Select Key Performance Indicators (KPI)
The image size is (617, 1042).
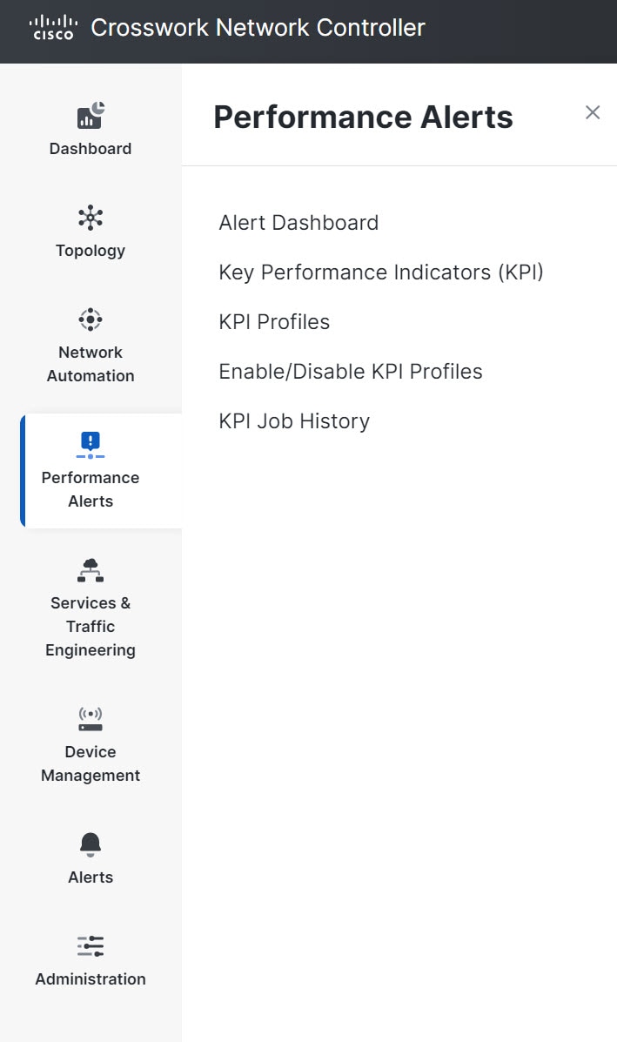tap(381, 272)
